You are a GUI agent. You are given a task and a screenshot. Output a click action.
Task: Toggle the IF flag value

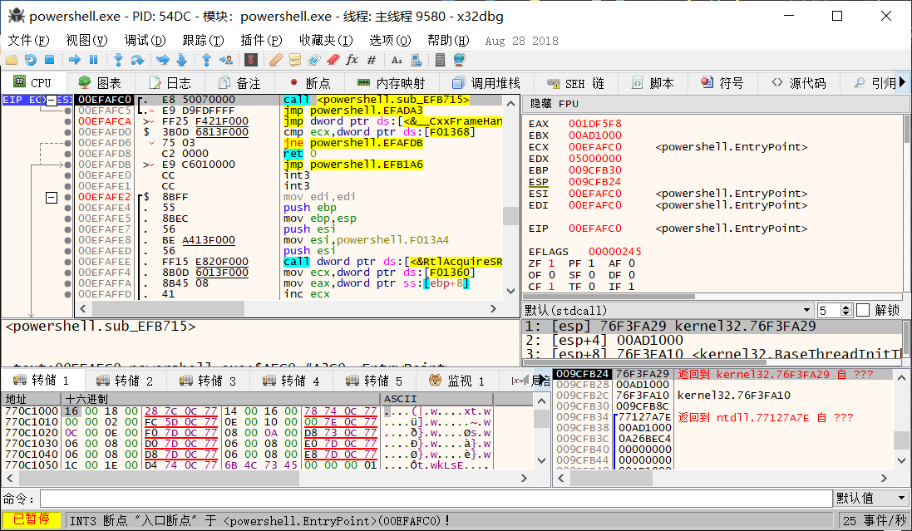(x=632, y=287)
